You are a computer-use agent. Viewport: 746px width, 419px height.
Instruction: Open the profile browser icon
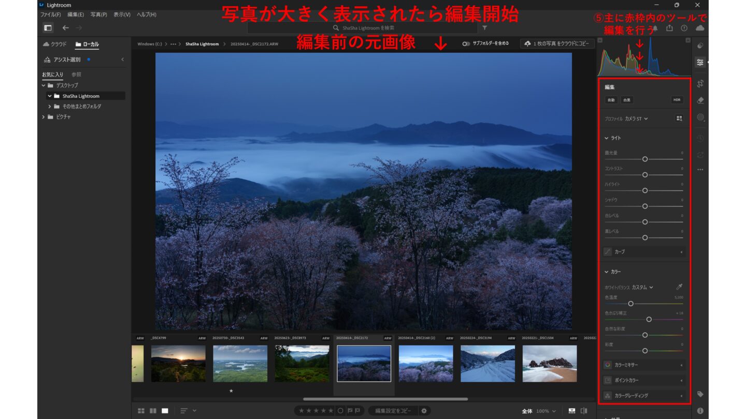click(x=679, y=118)
